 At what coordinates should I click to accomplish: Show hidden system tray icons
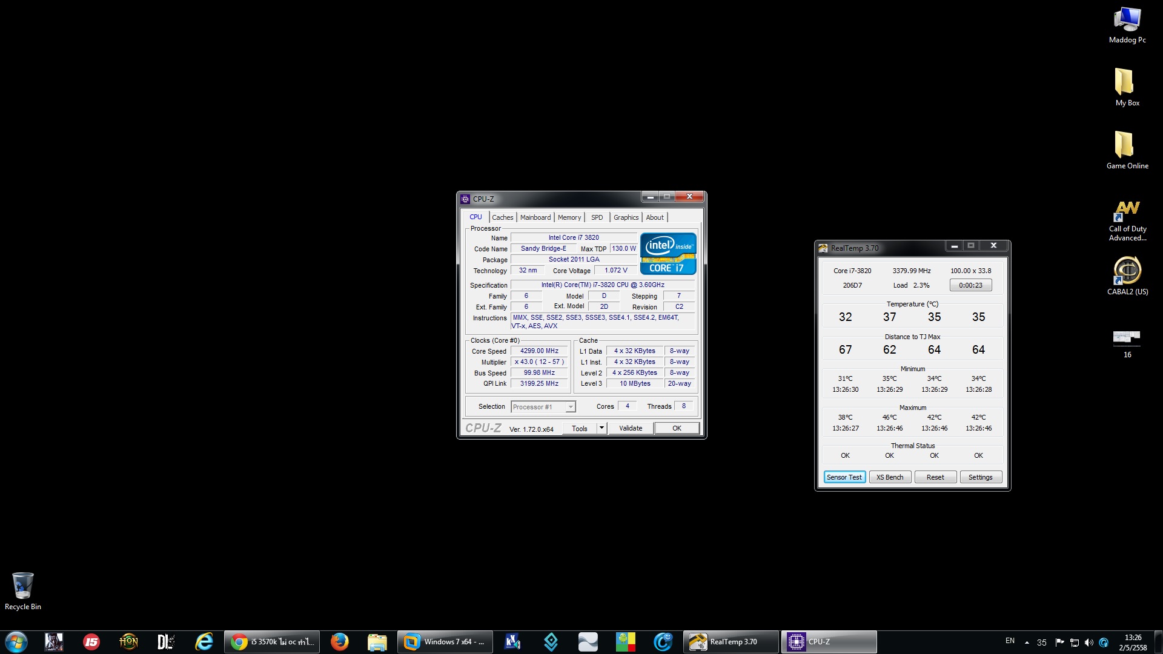tap(1027, 642)
